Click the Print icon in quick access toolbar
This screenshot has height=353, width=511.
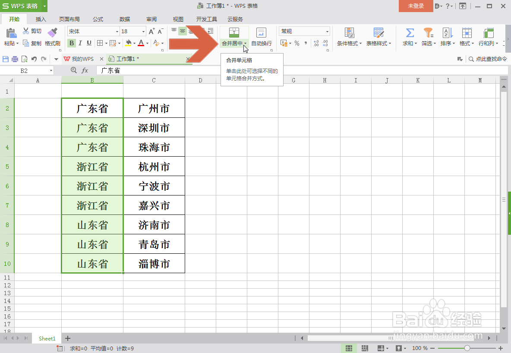(15, 59)
